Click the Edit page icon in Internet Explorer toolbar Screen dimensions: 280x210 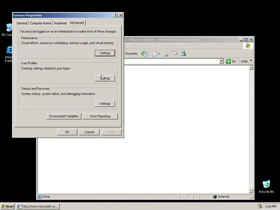(174, 54)
